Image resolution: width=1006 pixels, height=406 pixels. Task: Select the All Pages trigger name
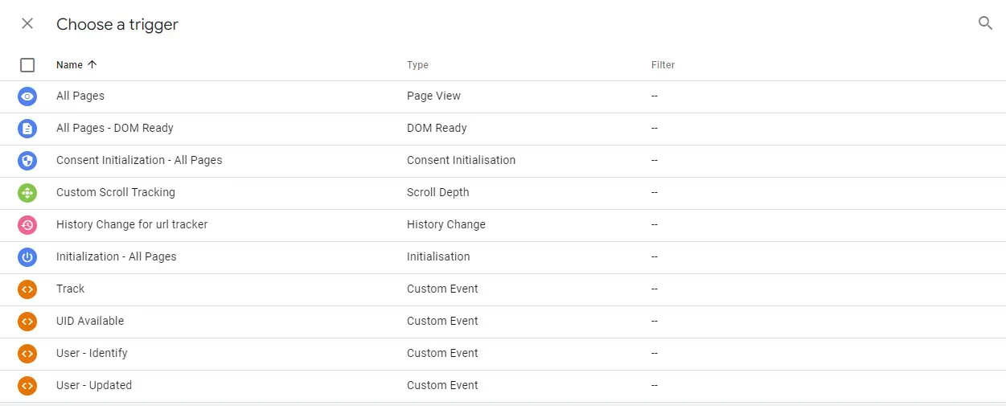[x=80, y=96]
